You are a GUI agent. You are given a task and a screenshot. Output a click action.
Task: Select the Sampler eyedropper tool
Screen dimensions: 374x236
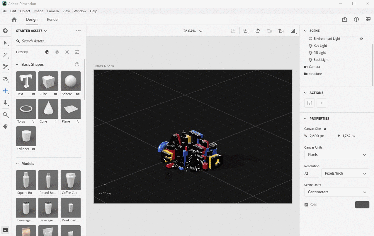point(5,67)
